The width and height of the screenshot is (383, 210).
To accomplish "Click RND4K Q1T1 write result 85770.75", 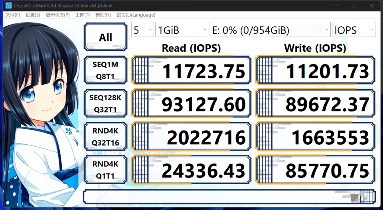I will (315, 169).
